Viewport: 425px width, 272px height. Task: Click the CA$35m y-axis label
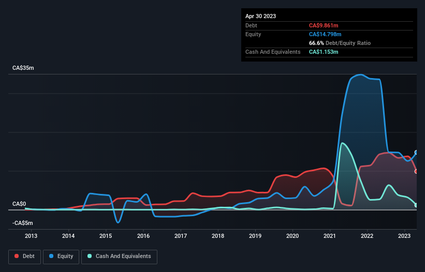(x=23, y=68)
